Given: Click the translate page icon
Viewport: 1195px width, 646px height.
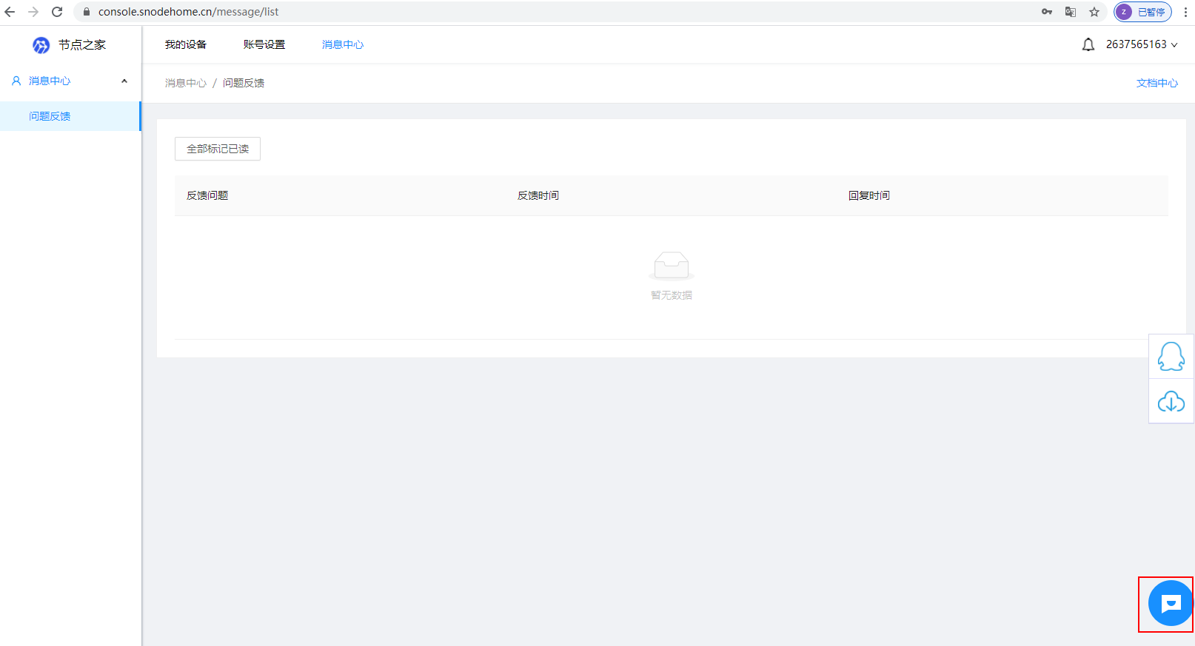Looking at the screenshot, I should coord(1071,12).
